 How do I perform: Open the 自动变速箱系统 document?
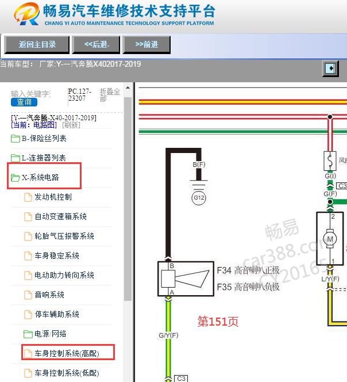point(60,216)
